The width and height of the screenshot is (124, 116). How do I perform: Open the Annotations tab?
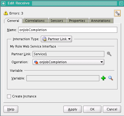(x=101, y=21)
